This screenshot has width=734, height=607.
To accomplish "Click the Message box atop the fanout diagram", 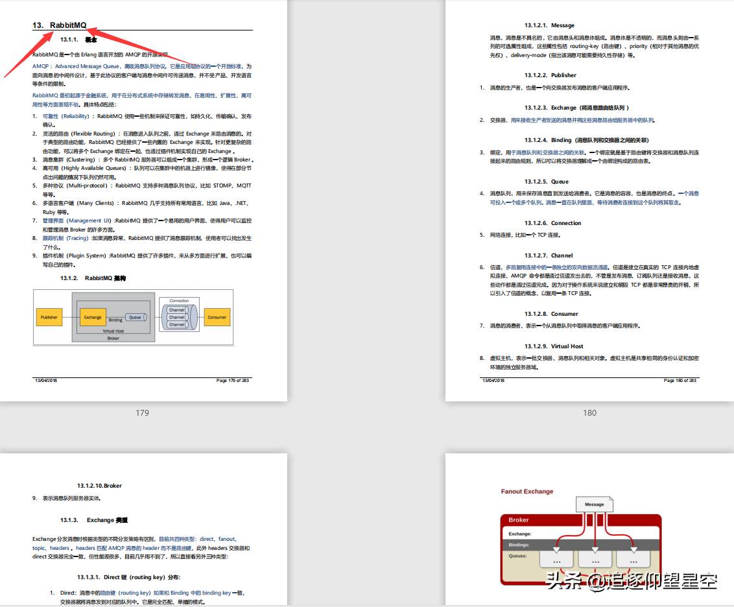I will (x=594, y=504).
